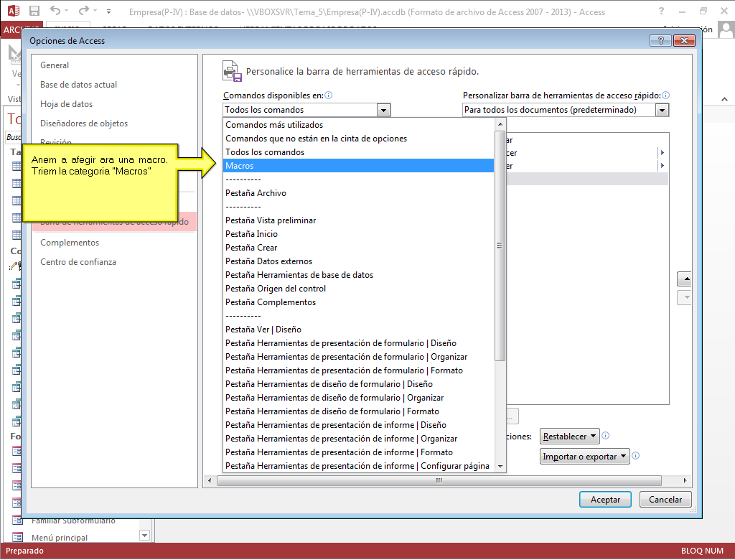Screen dimensions: 735x560
Task: Choose Pestaña Crear in the list
Action: (359, 247)
